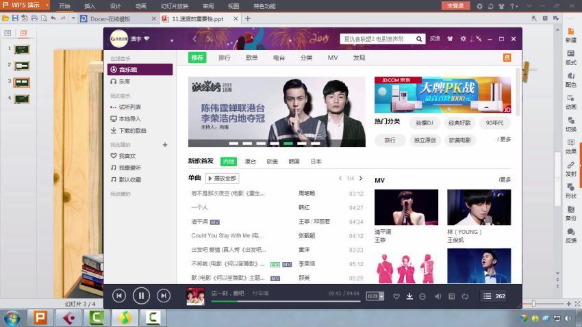Open the skin shirt icon in the music player header
The width and height of the screenshot is (582, 327).
point(450,38)
